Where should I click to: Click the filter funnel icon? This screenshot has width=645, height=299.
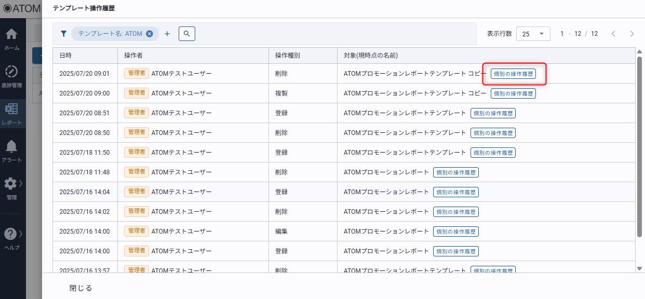pyautogui.click(x=63, y=34)
